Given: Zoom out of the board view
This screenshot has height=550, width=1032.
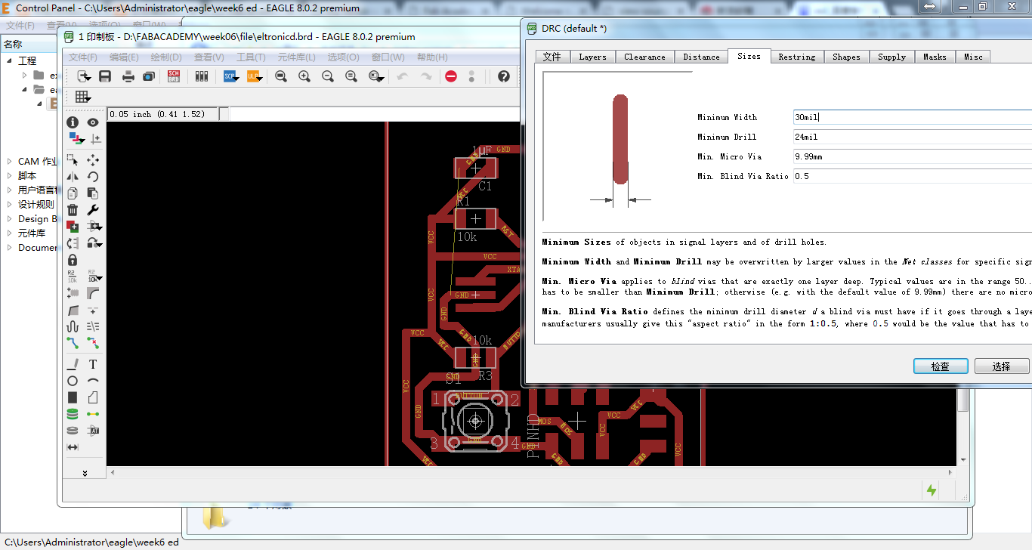Looking at the screenshot, I should click(328, 76).
